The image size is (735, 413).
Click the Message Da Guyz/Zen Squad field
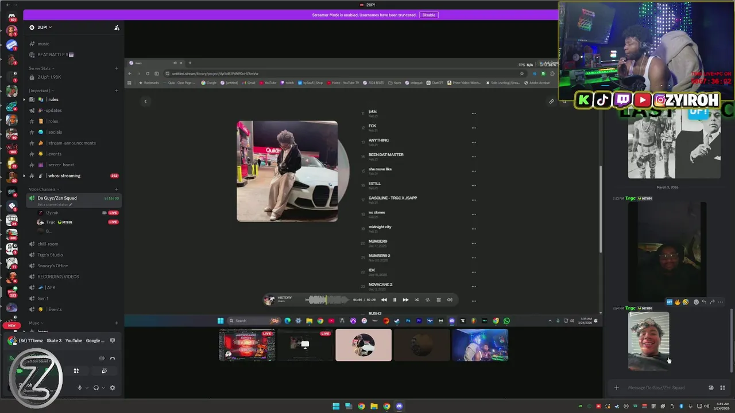tap(665, 388)
